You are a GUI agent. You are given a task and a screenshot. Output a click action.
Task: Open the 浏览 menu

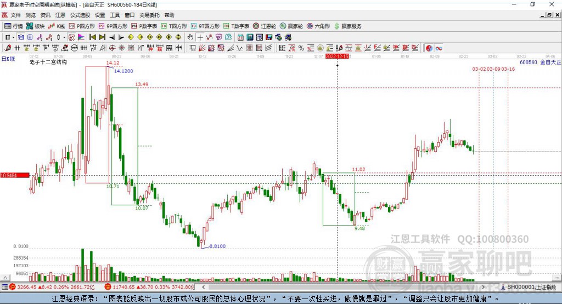point(31,15)
